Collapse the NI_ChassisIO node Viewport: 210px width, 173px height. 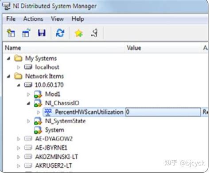28,103
